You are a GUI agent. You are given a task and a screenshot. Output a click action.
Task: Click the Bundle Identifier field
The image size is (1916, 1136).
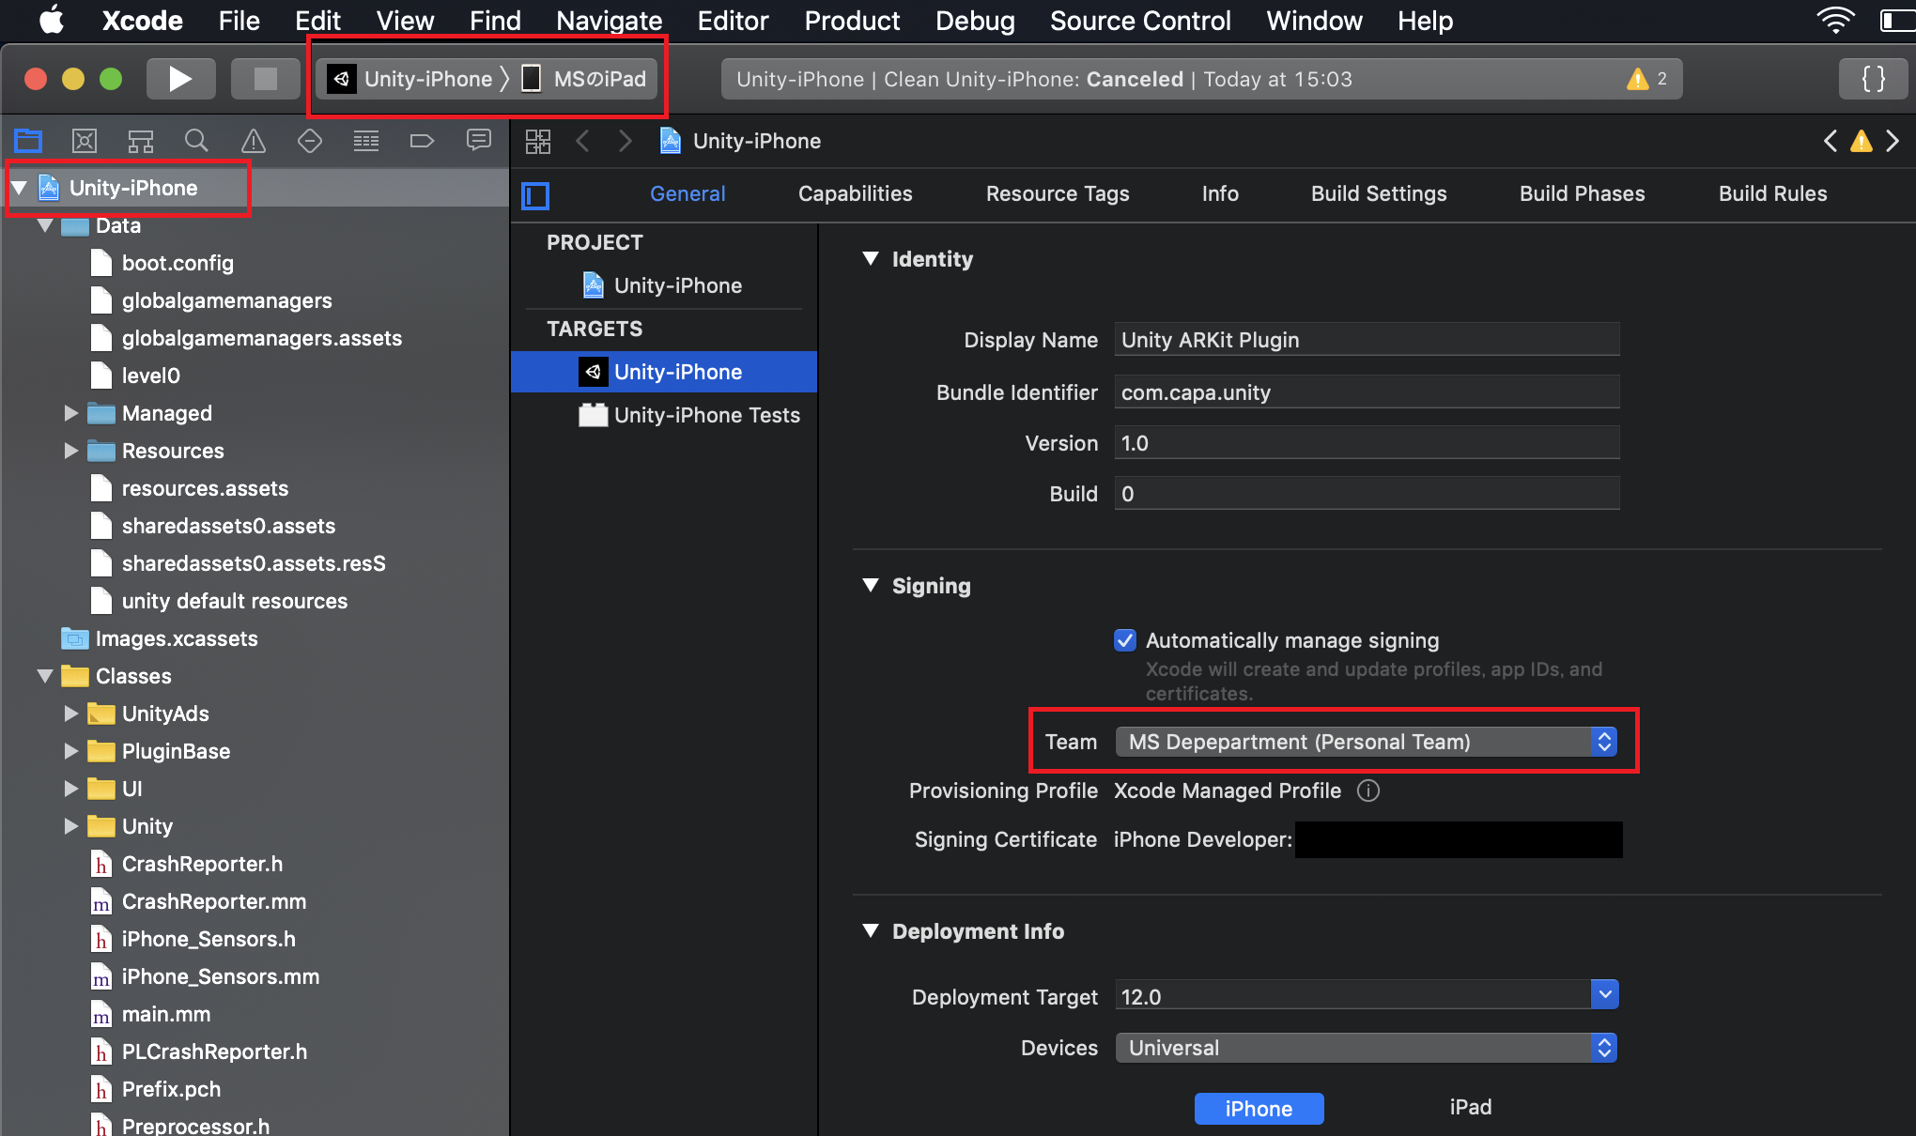tap(1367, 392)
